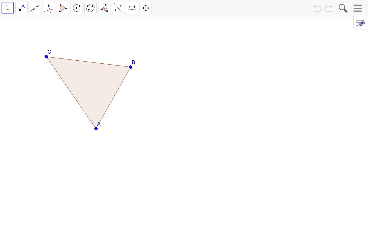This screenshot has width=368, height=245.
Task: Toggle the style bar button
Action: (x=361, y=23)
